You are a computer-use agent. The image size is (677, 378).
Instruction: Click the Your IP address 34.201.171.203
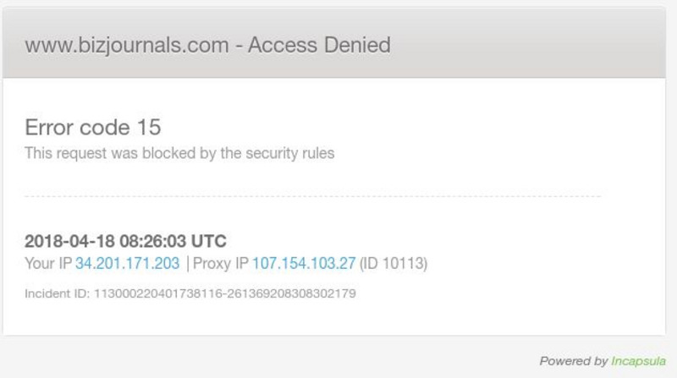point(127,264)
